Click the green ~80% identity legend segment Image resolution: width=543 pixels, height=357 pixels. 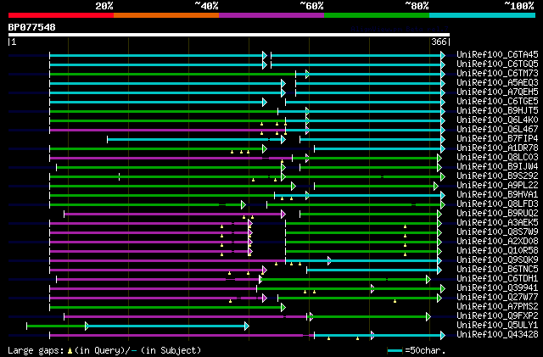pos(377,15)
